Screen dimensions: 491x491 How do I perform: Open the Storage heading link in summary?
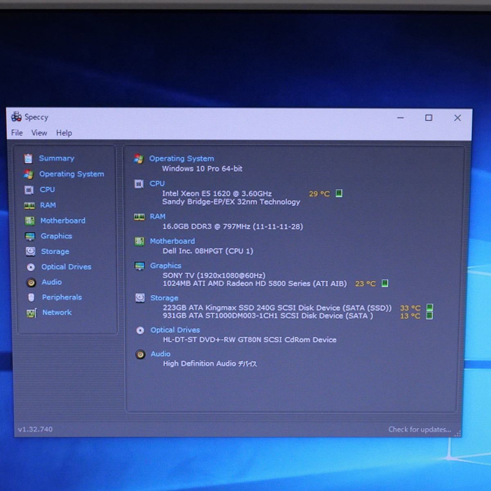(164, 298)
